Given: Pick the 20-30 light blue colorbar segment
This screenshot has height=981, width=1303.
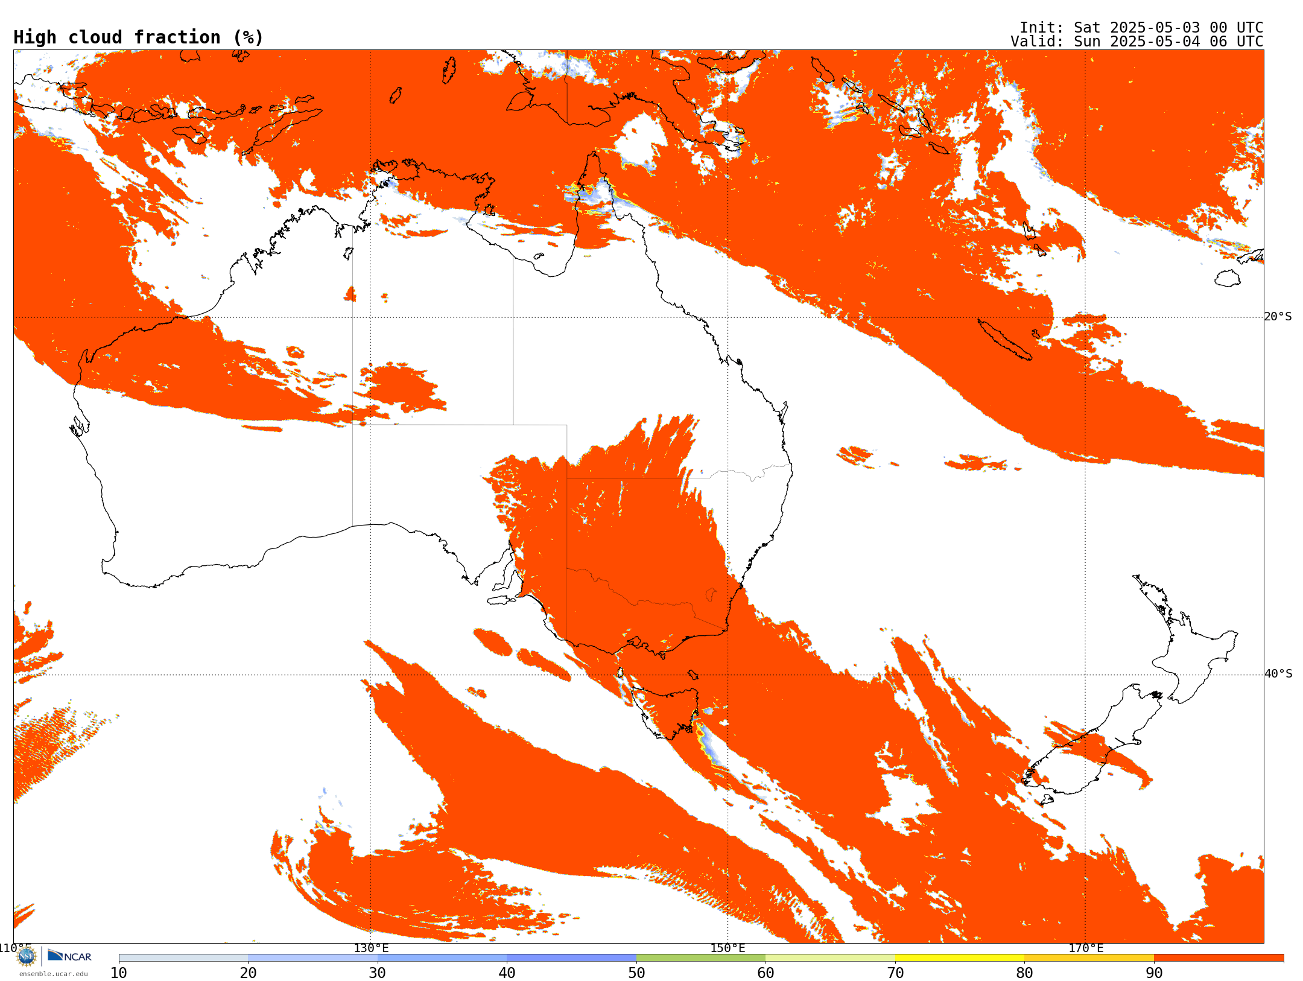Looking at the screenshot, I should tap(312, 958).
